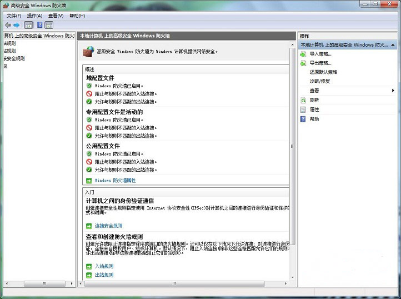
Task: Click the center pane horizontal scrollbar thumb
Action: tap(174, 283)
